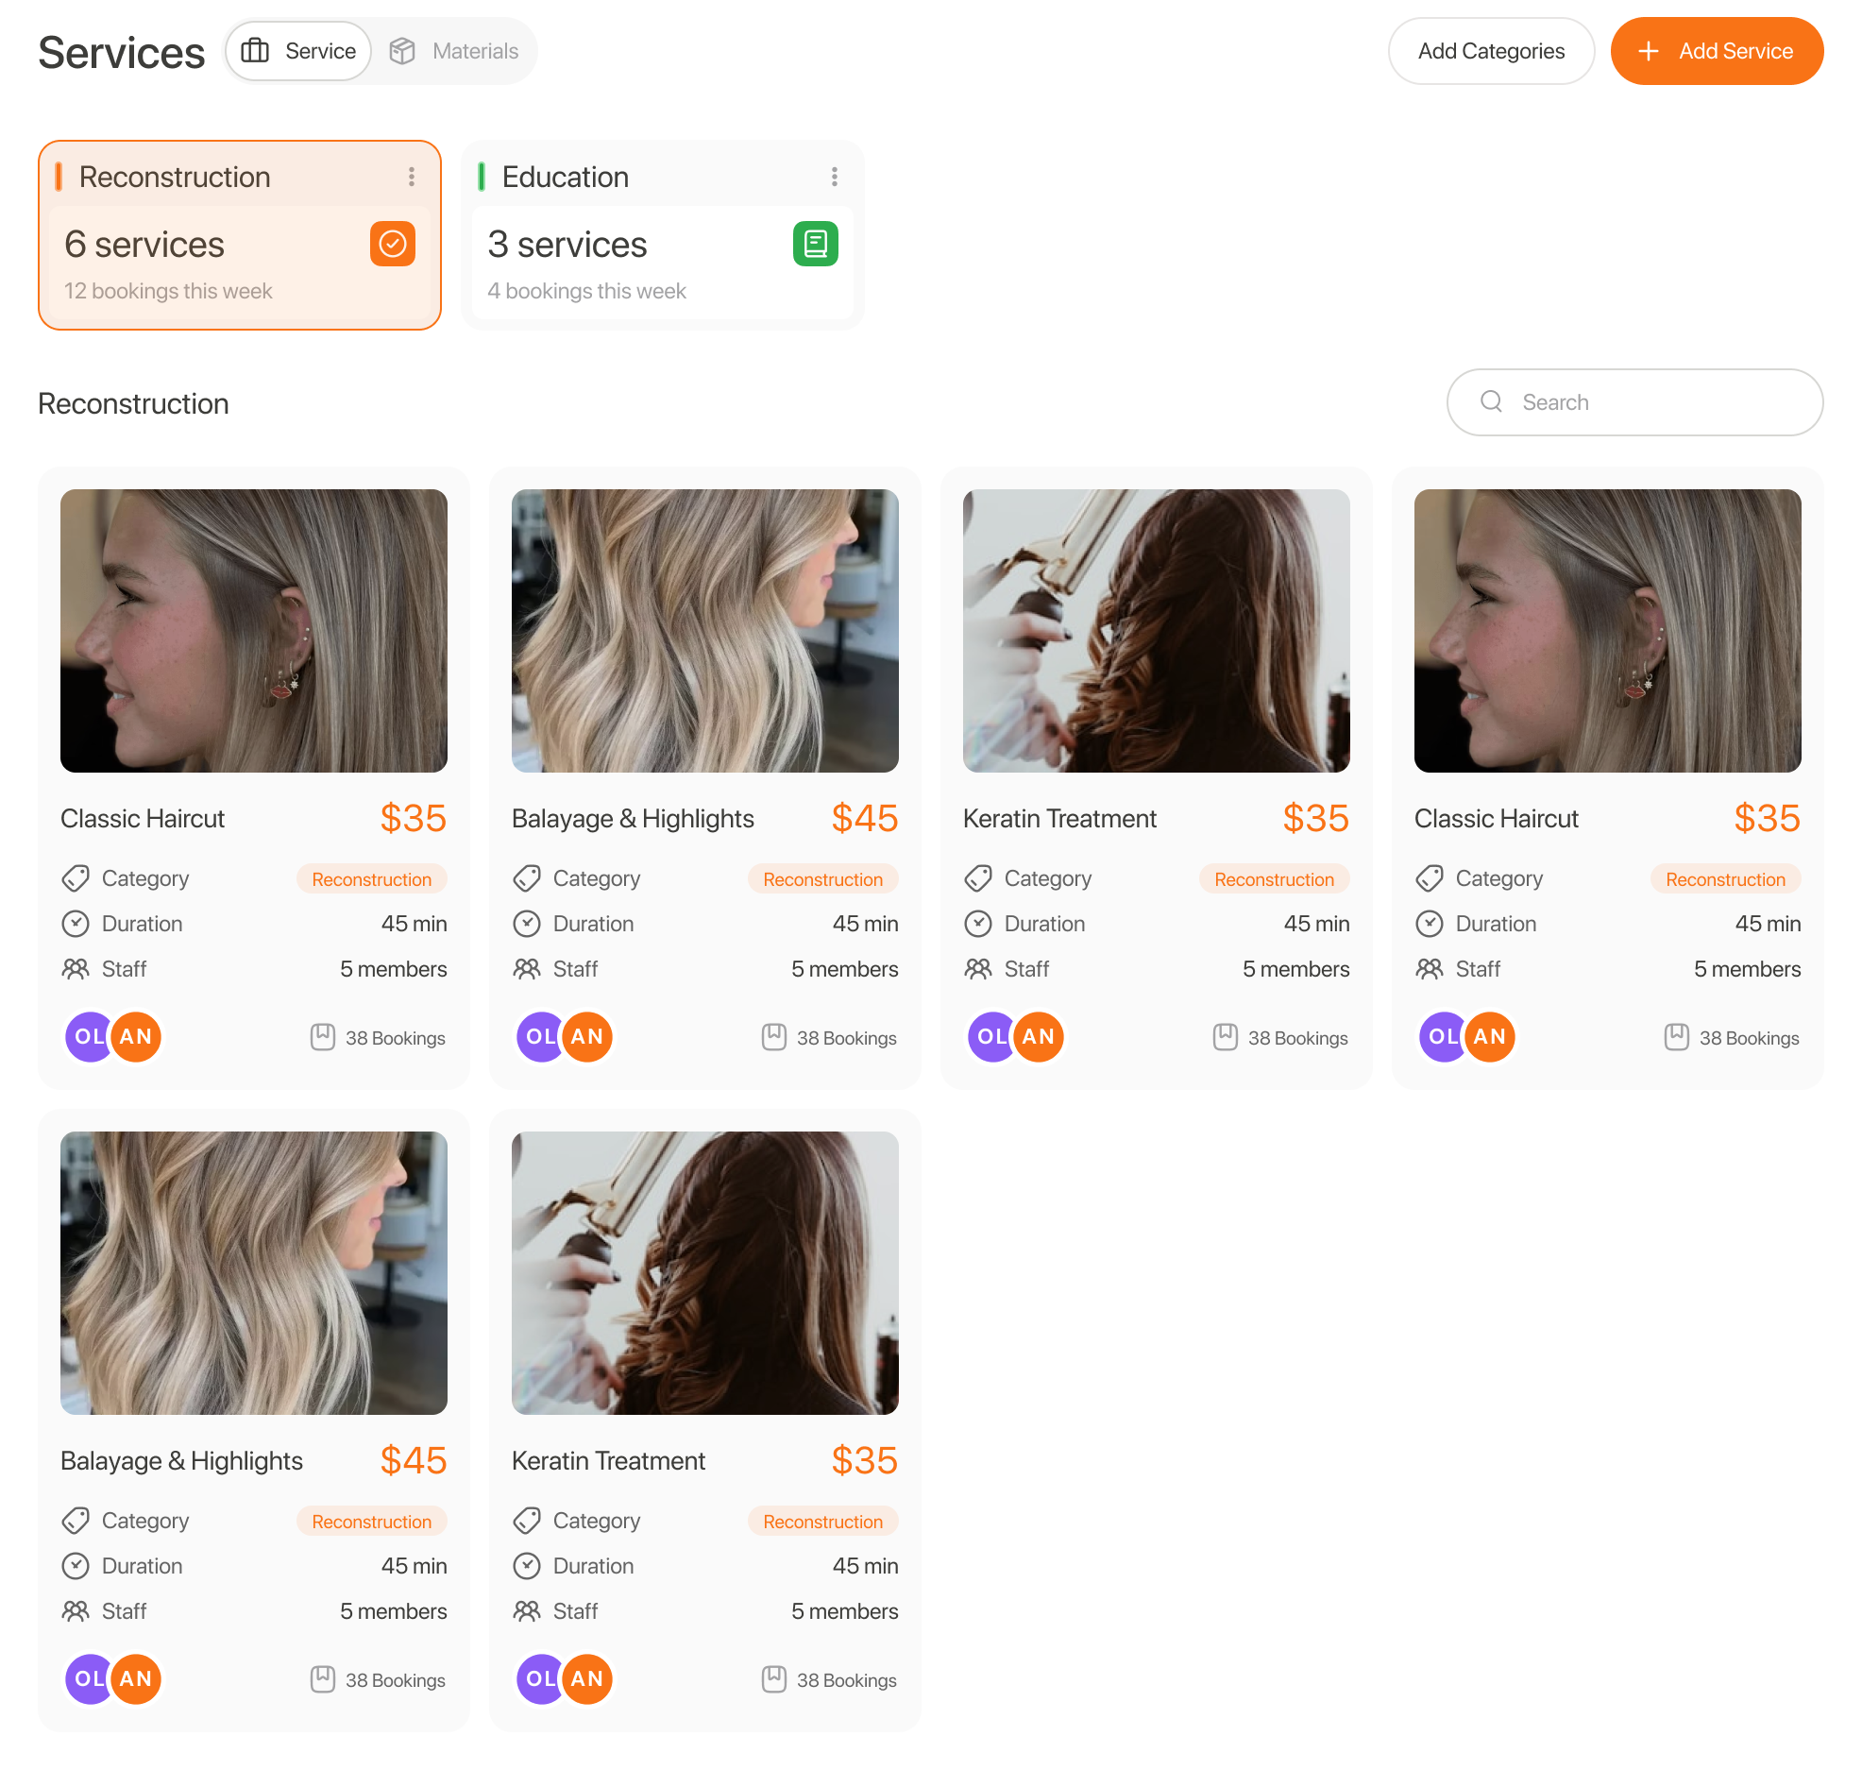The image size is (1862, 1770).
Task: Click the OL avatar on first Classic Haircut card
Action: [89, 1037]
